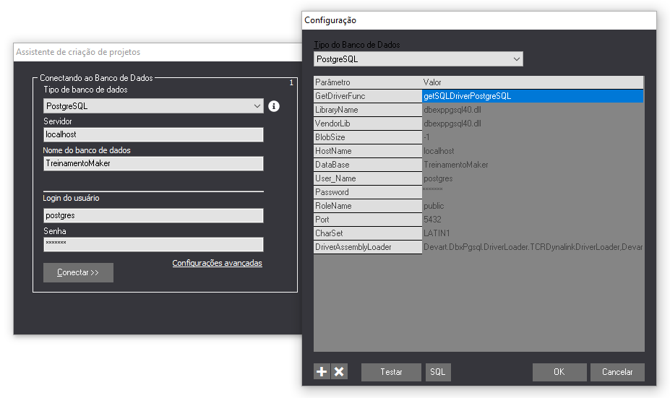The height and width of the screenshot is (398, 670).
Task: Select the GetDriverFunc value cell
Action: tap(532, 96)
